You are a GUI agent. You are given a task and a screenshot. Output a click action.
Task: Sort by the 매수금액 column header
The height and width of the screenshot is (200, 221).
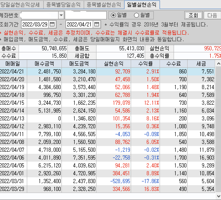pyautogui.click(x=45, y=64)
